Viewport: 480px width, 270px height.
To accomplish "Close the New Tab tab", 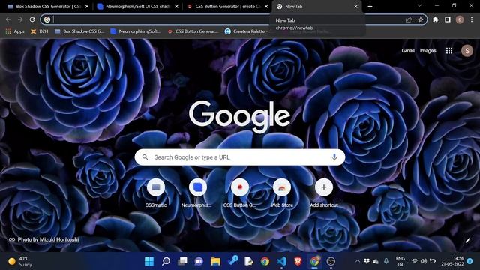I will pos(355,7).
